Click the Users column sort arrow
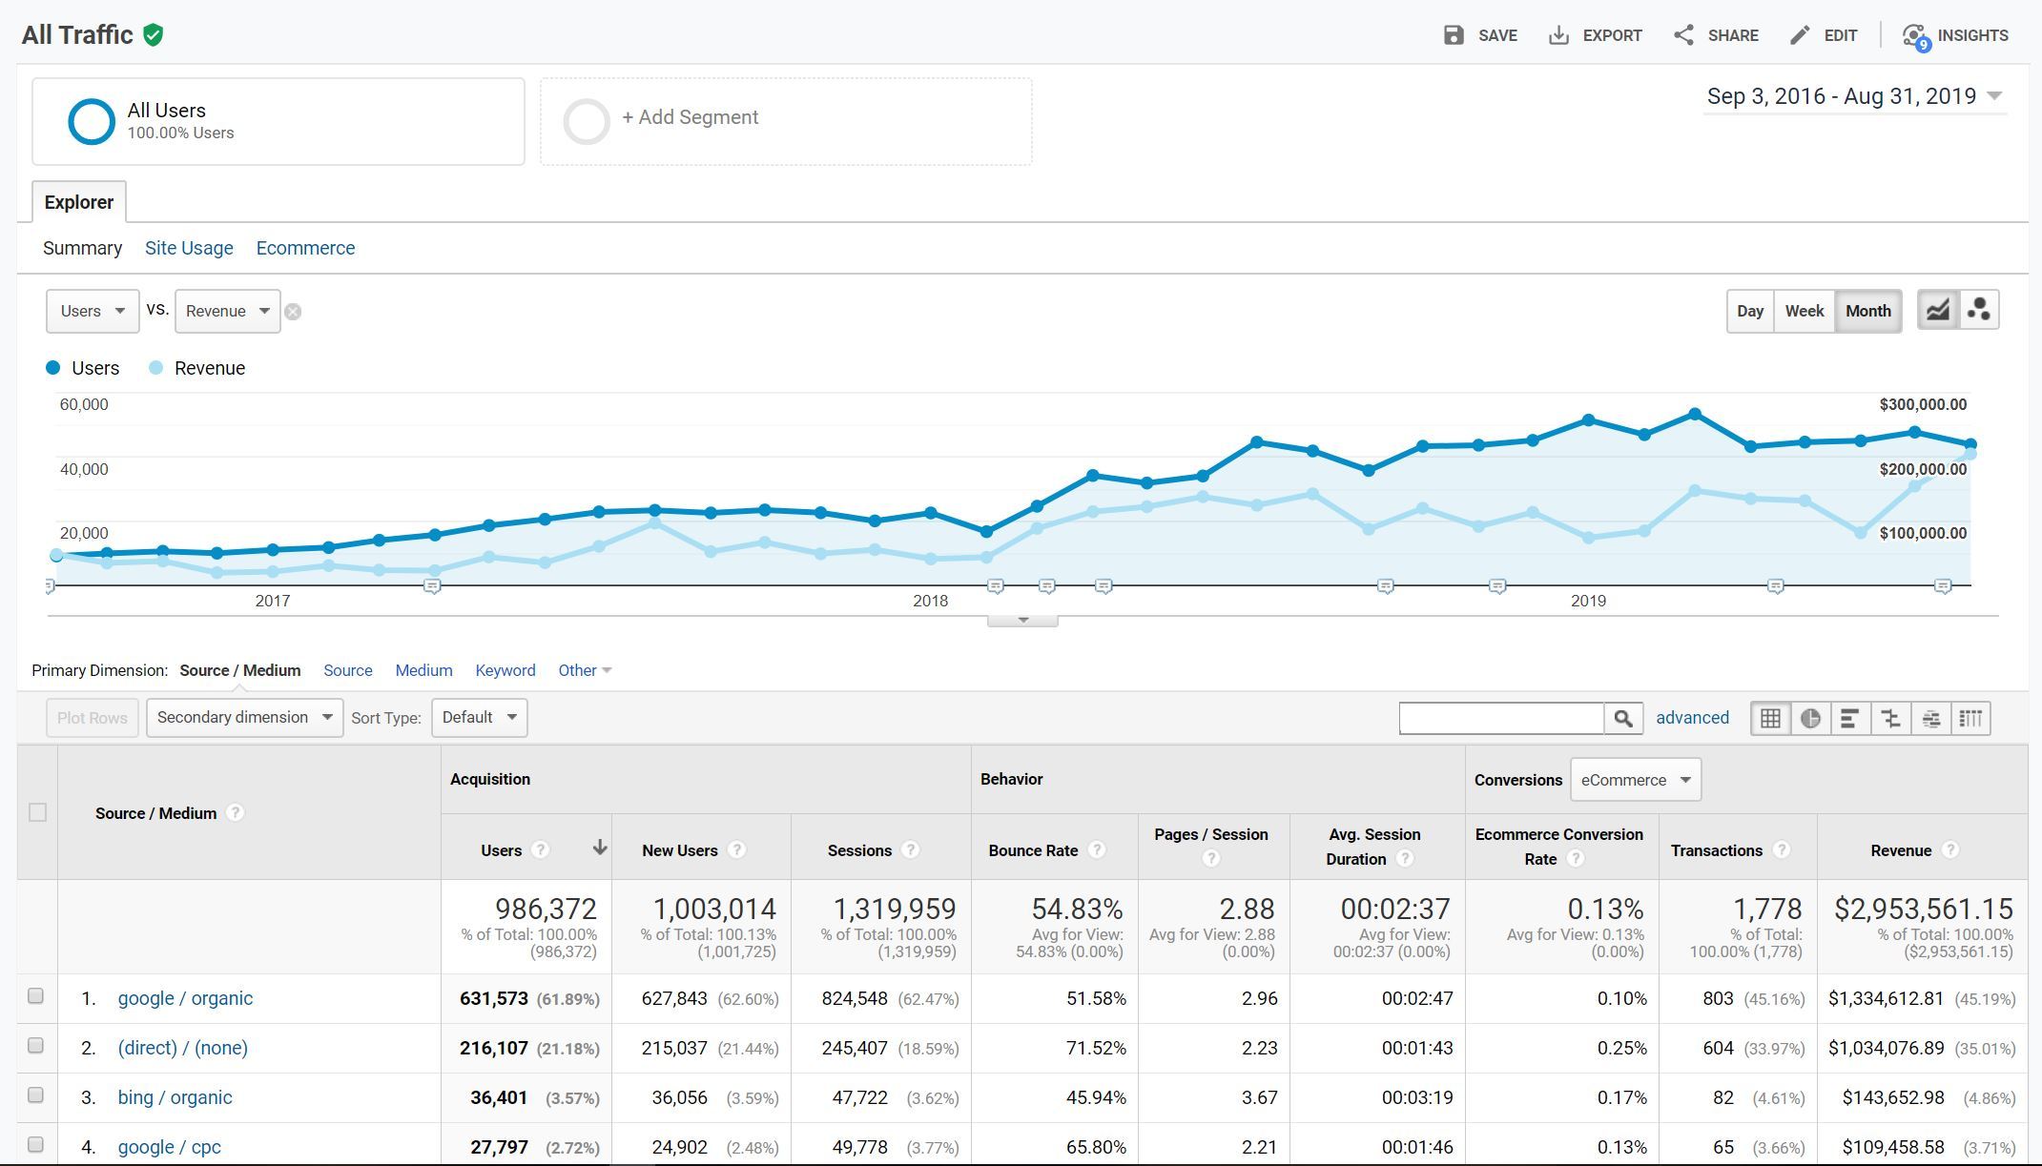This screenshot has height=1166, width=2042. [x=600, y=847]
